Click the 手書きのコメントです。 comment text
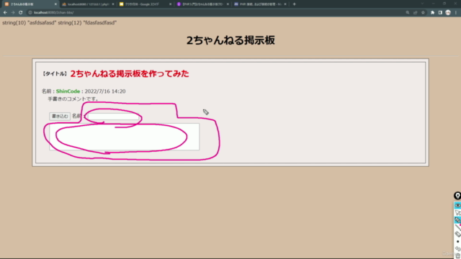The height and width of the screenshot is (259, 461). 73,99
